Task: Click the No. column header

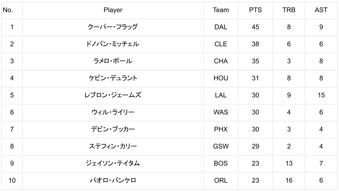Action: point(8,10)
